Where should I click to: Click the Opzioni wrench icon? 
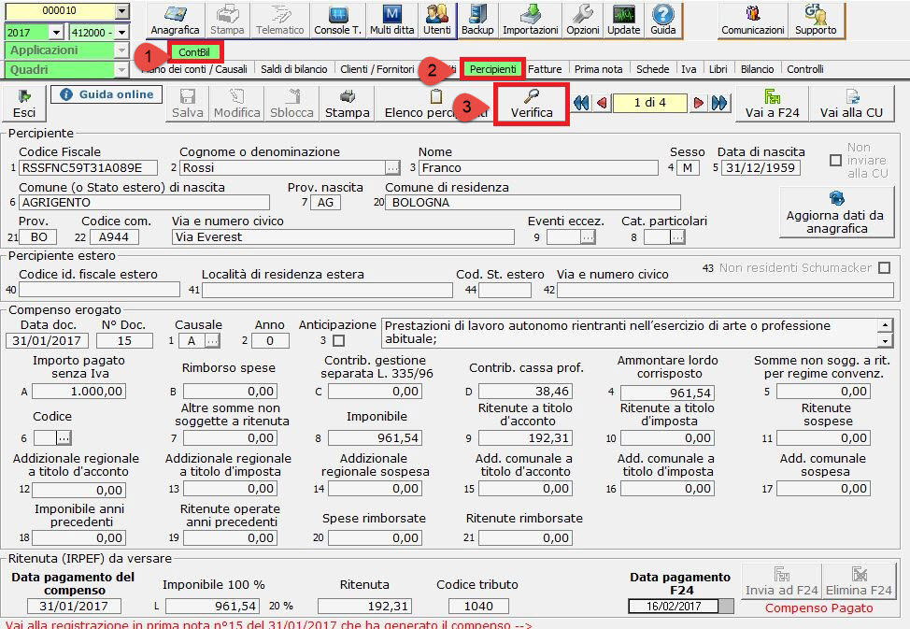click(583, 21)
